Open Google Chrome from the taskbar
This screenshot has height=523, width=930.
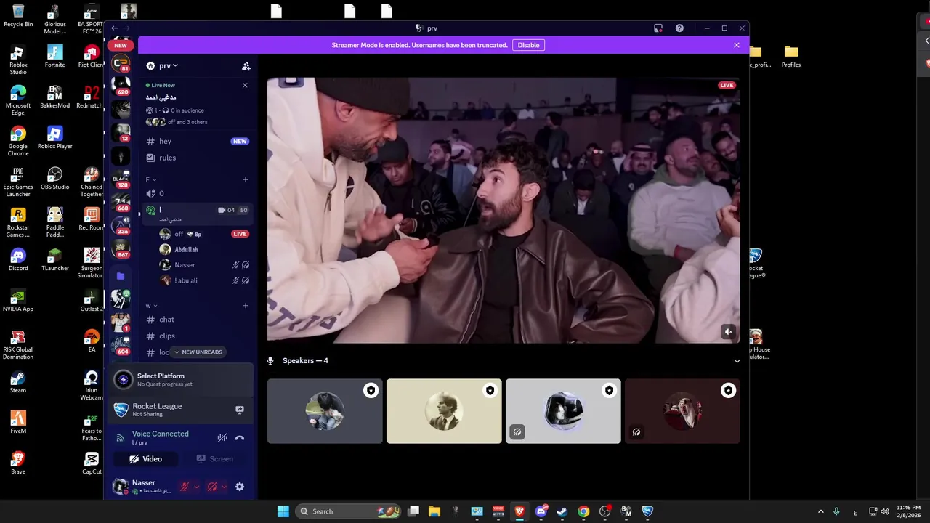click(583, 511)
